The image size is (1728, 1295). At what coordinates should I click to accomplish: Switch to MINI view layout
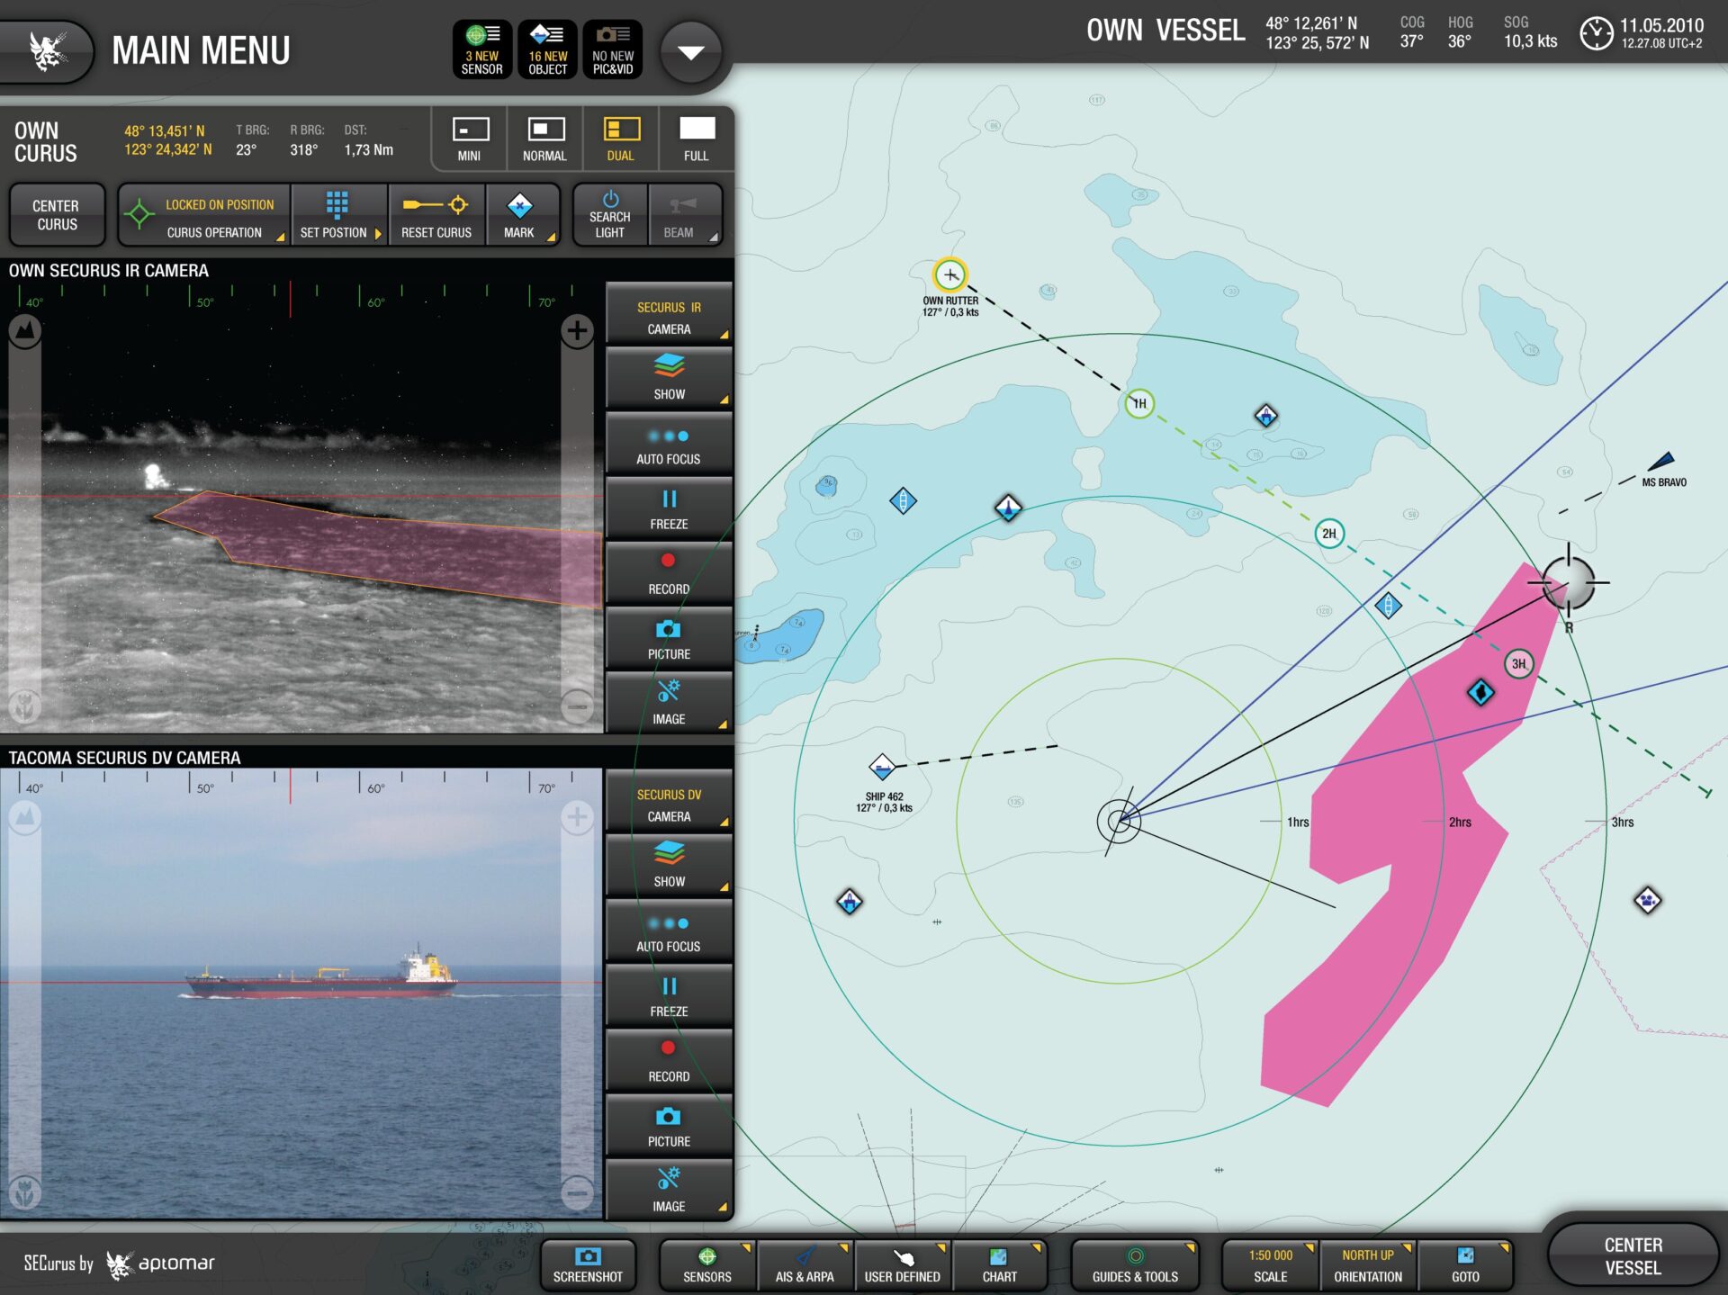[469, 139]
